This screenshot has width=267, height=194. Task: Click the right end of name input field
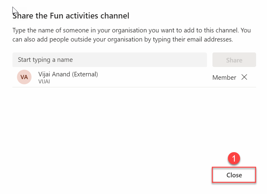pos(200,60)
